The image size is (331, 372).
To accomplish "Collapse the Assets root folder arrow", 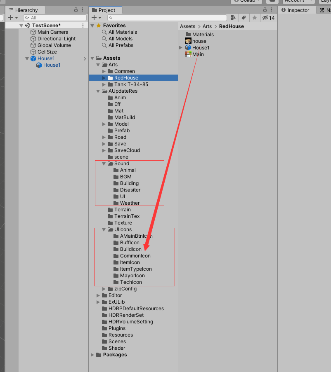I will (x=92, y=58).
